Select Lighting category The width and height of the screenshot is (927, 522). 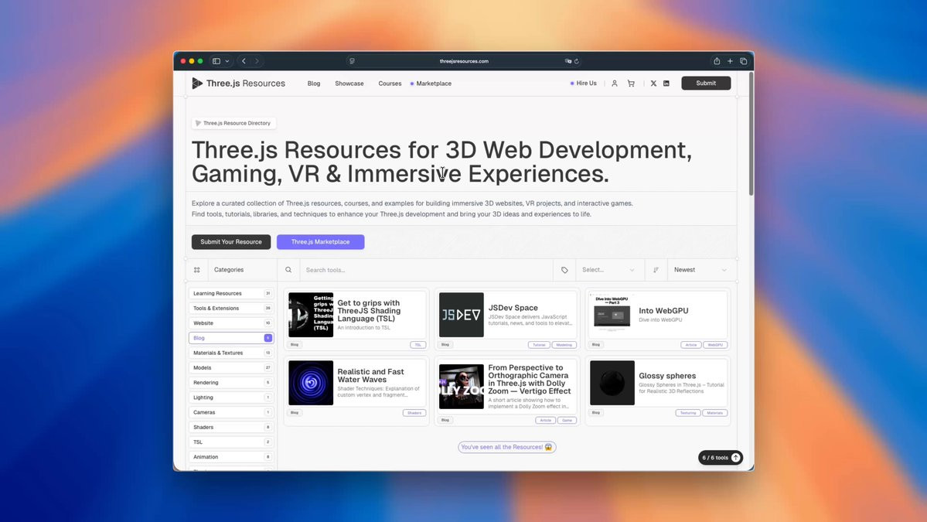tap(231, 397)
